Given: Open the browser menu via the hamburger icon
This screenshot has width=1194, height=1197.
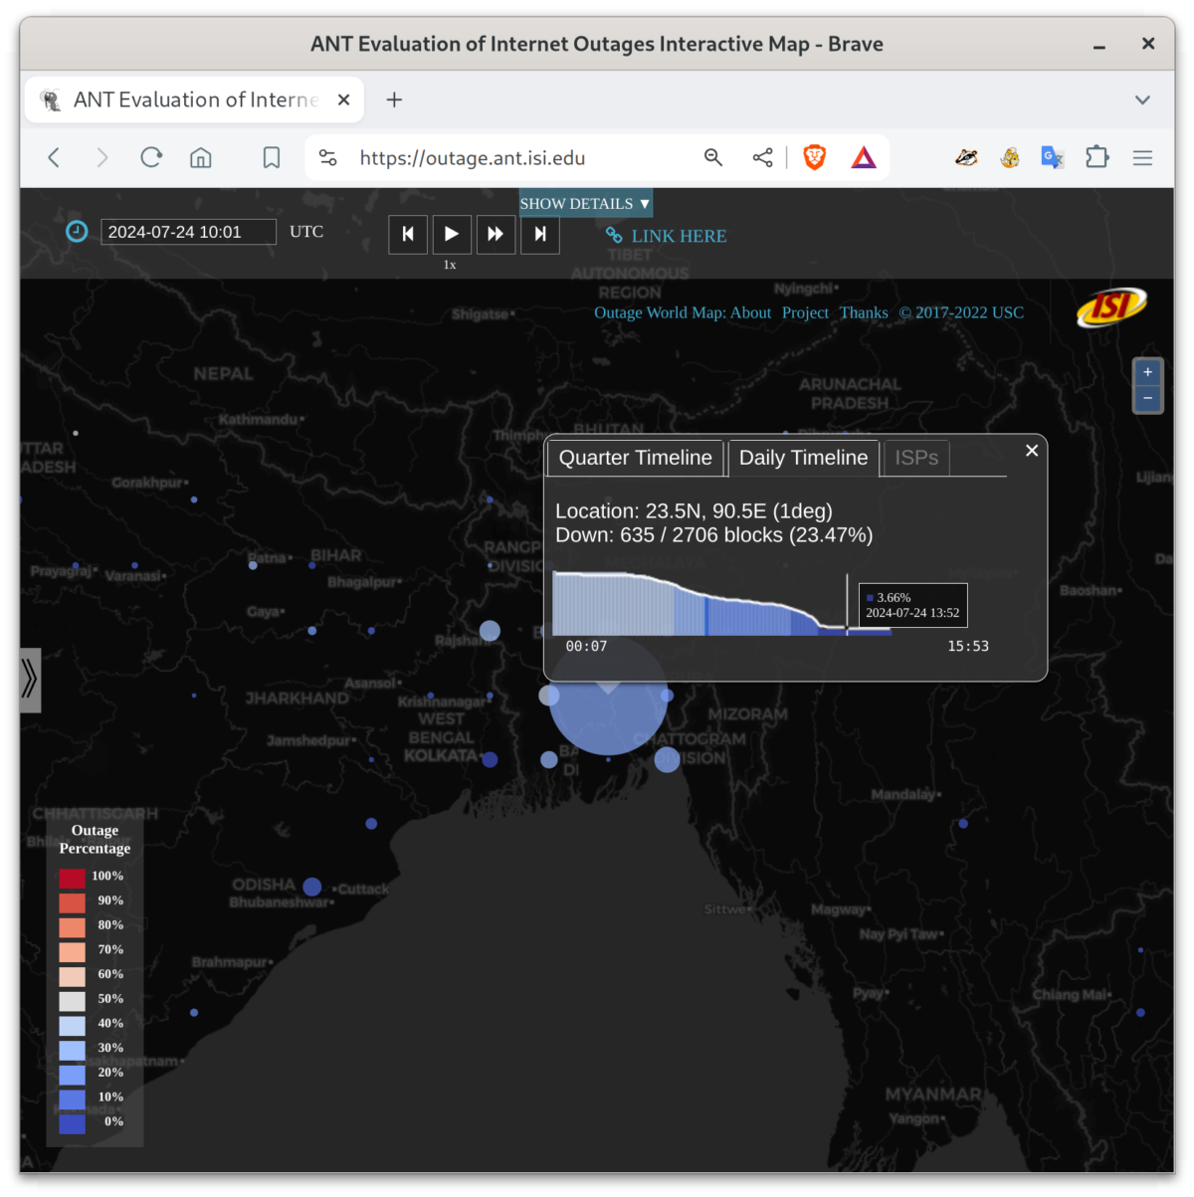Looking at the screenshot, I should [x=1141, y=157].
